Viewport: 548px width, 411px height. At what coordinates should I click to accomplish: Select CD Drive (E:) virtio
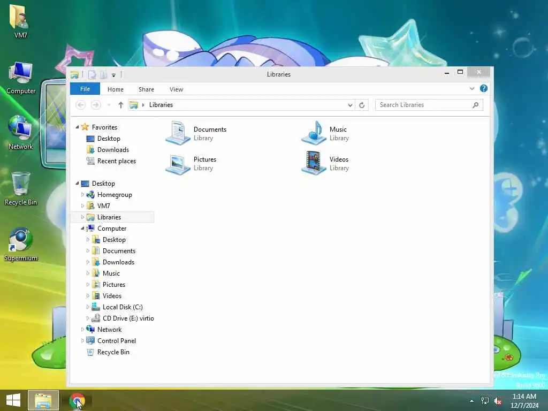128,318
